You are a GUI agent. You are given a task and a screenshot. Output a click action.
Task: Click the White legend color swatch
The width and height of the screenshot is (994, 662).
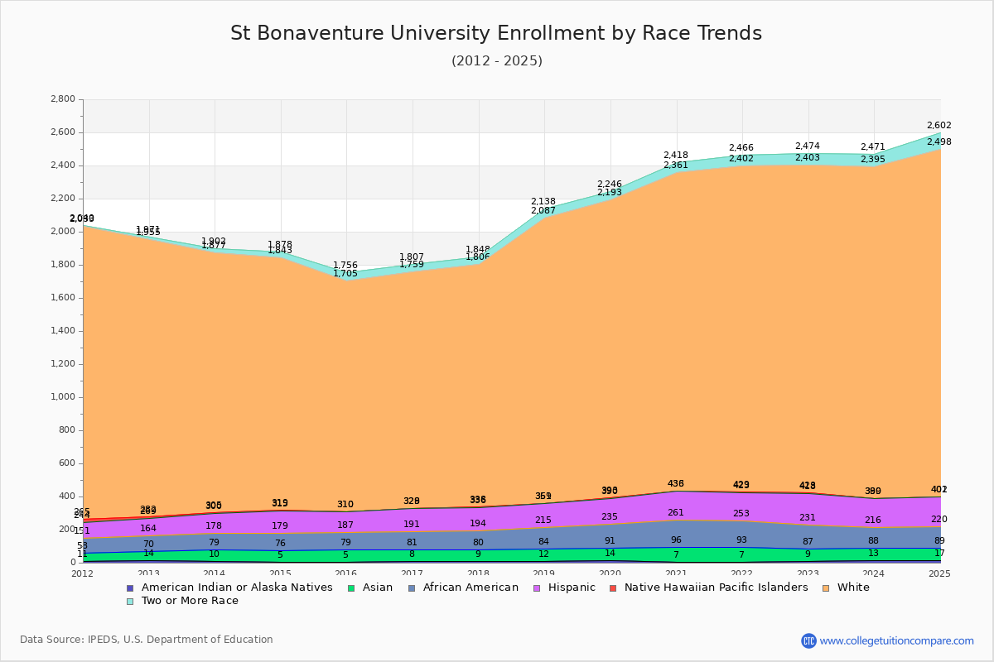[x=826, y=588]
